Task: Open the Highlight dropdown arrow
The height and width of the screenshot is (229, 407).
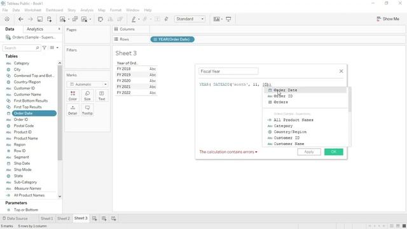Action: pos(139,19)
